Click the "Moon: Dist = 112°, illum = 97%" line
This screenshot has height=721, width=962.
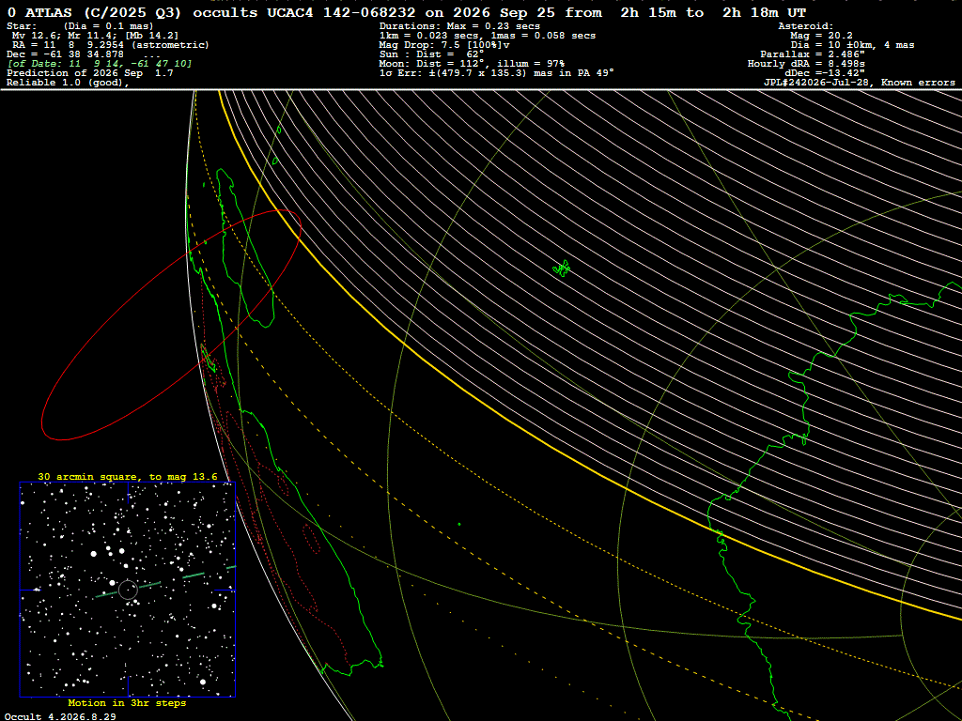[472, 64]
